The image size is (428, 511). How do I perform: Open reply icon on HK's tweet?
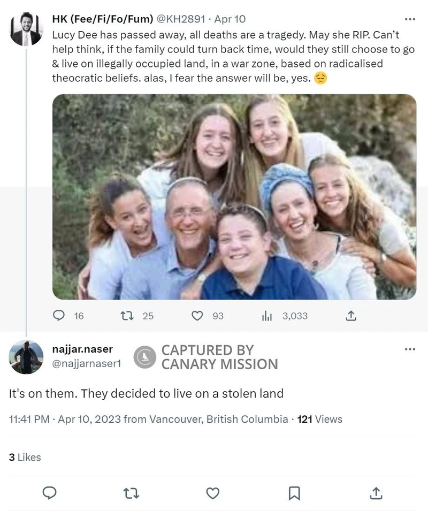(59, 316)
